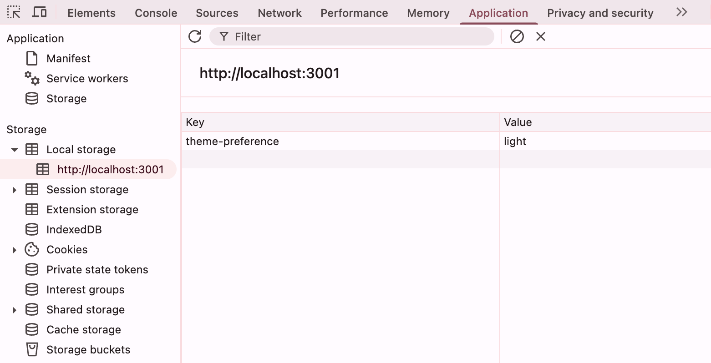Screen dimensions: 711x363
Task: Show more DevTools tabs
Action: coord(681,12)
